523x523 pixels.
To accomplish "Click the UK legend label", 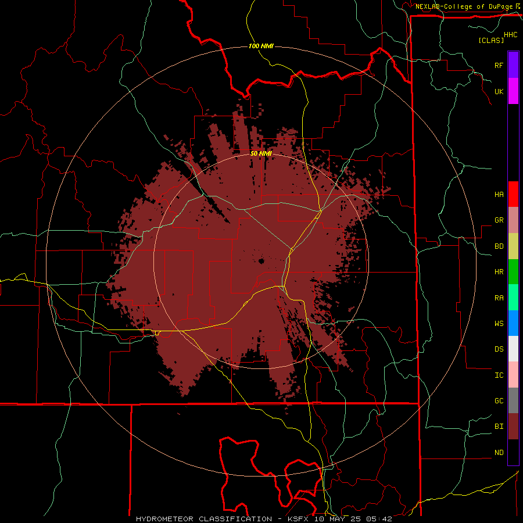I will pos(499,91).
